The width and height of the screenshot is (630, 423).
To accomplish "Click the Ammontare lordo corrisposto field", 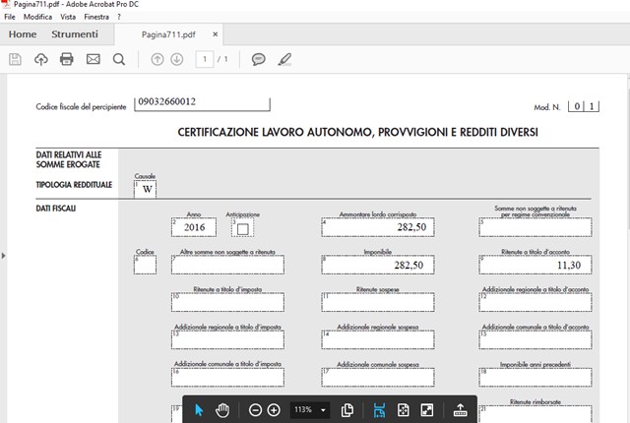I will point(378,227).
